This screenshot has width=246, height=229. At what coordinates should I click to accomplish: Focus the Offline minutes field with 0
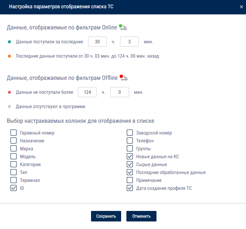pyautogui.click(x=120, y=92)
